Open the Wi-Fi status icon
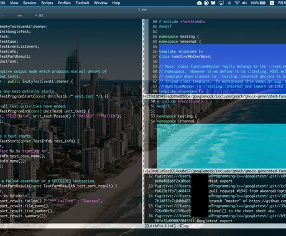 point(237,3)
